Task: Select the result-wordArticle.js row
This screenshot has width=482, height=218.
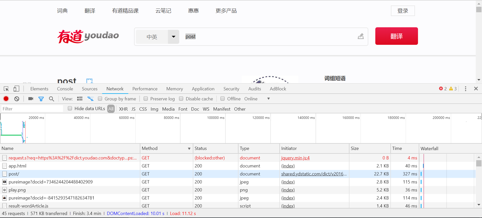Action: [x=238, y=206]
